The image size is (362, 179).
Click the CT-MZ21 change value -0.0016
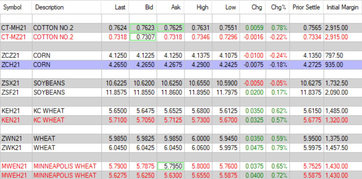click(x=253, y=37)
